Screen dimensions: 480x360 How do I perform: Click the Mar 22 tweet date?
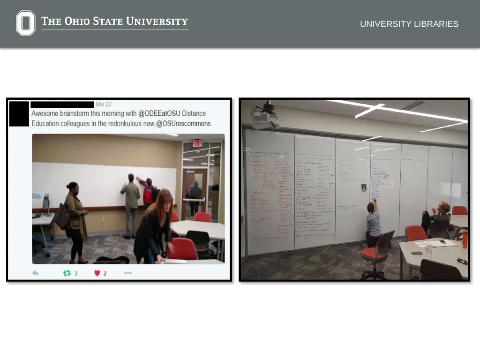click(103, 105)
